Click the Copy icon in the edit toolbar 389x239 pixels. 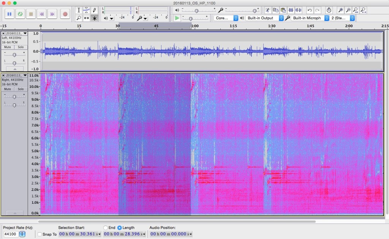(x=276, y=10)
